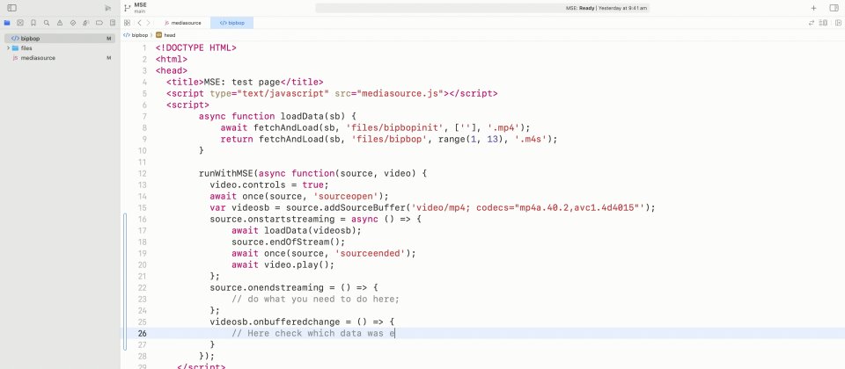
Task: Open the Source Control navigator
Action: 20,23
